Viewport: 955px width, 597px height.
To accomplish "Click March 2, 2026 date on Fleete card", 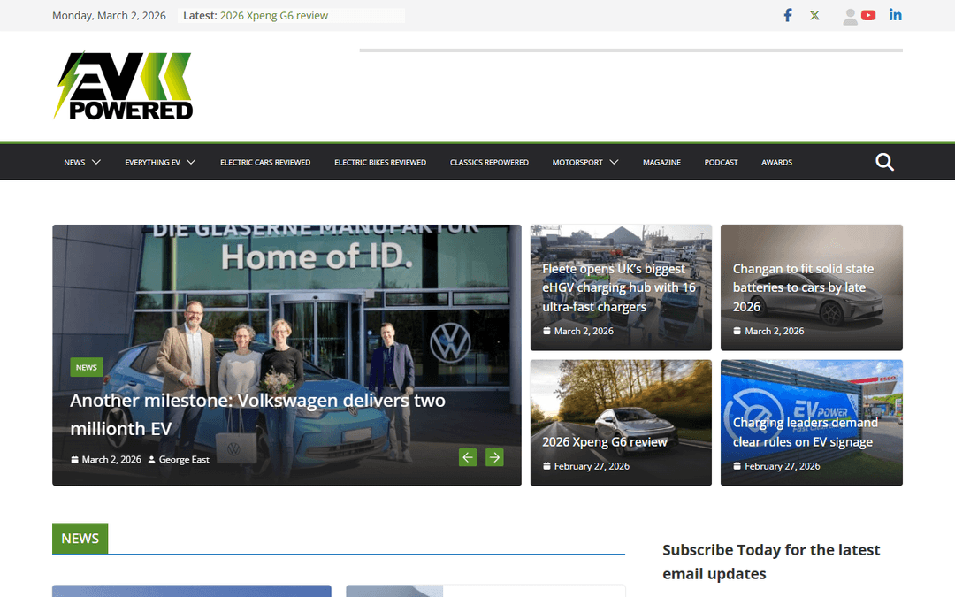I will (584, 331).
